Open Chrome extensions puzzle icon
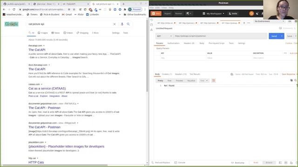Screen dimensions: 298x167 coord(125,9)
